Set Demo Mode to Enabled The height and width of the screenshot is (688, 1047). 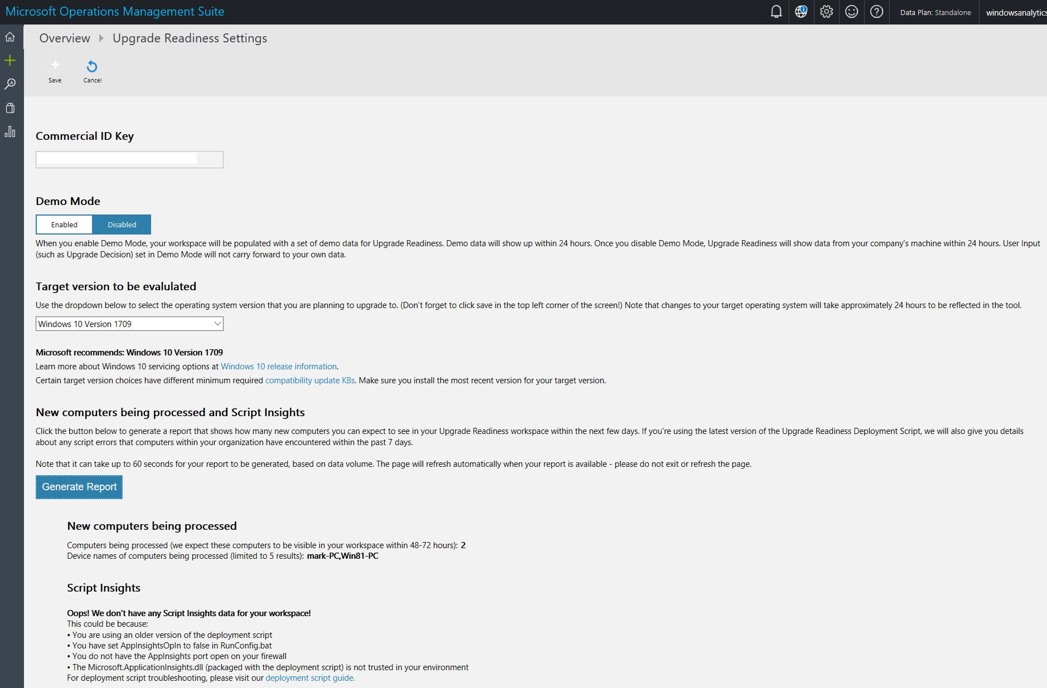pos(64,225)
